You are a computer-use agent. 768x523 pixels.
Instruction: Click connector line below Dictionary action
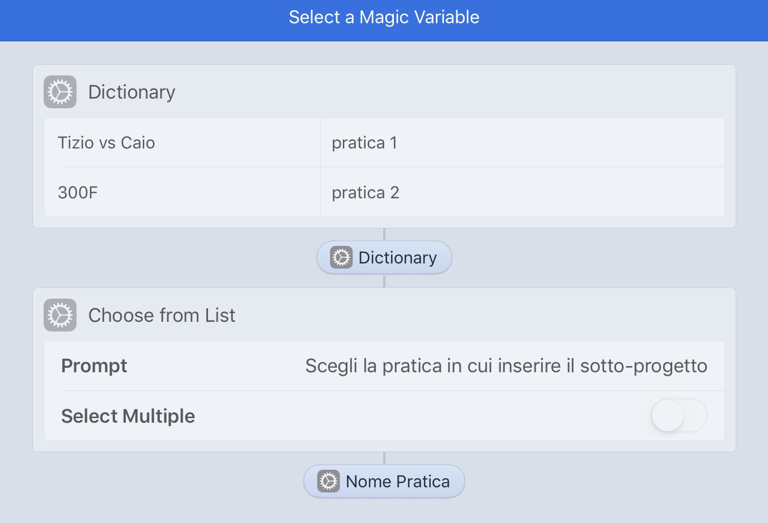pos(384,234)
